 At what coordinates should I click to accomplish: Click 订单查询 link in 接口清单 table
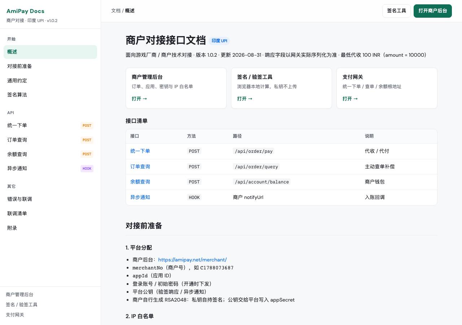coord(140,166)
